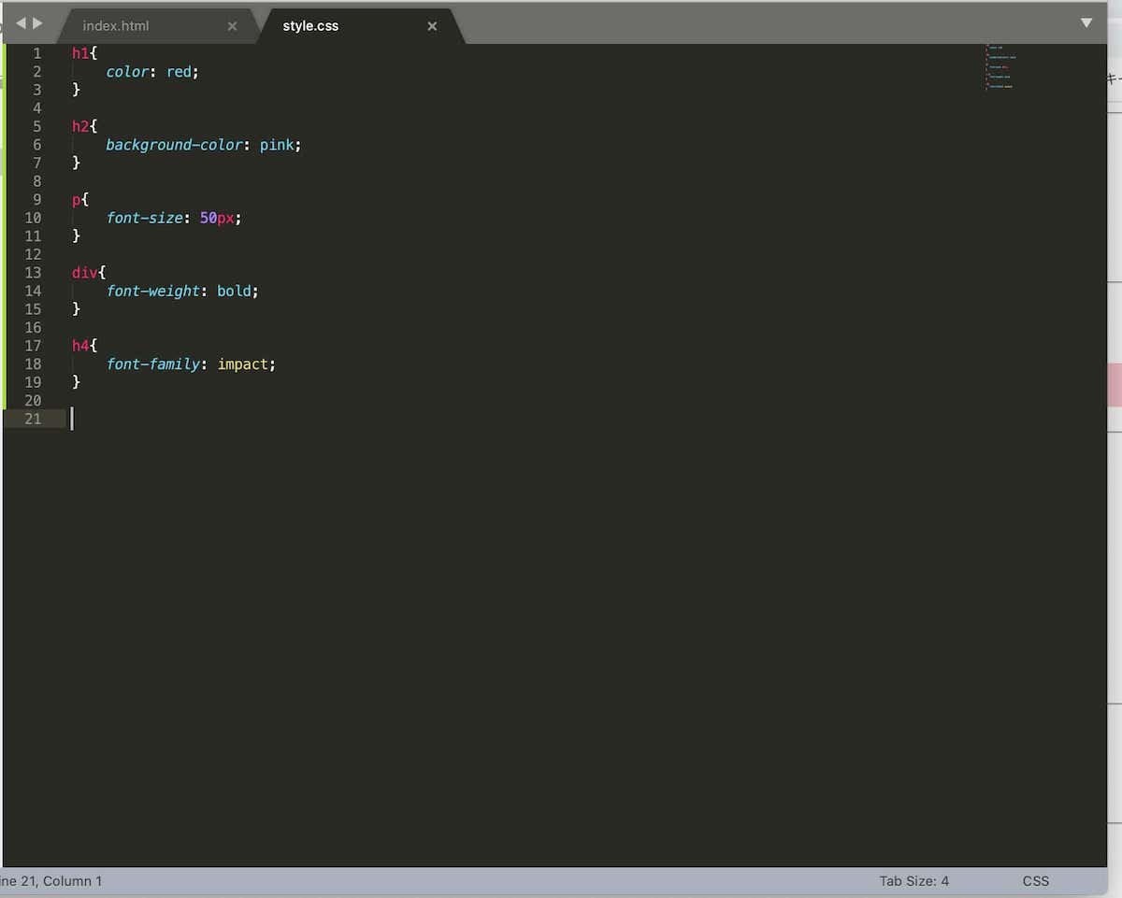Screen dimensions: 1122x898
Task: Click line number 12 in the gutter
Action: (x=33, y=254)
